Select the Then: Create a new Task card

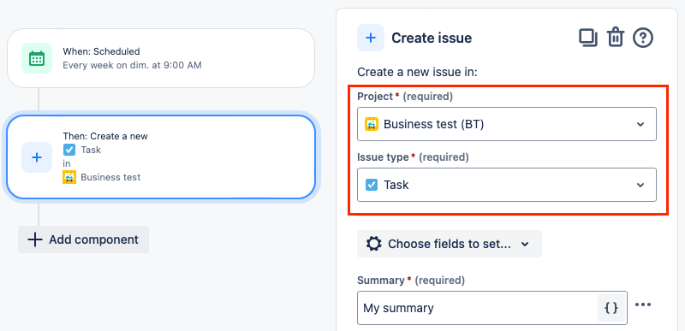[161, 157]
